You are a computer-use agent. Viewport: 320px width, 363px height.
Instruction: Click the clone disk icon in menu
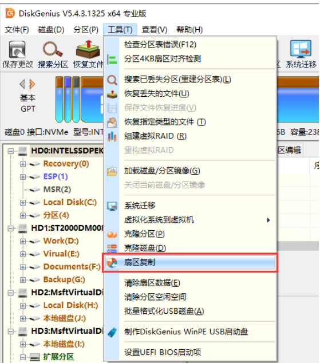[112, 248]
